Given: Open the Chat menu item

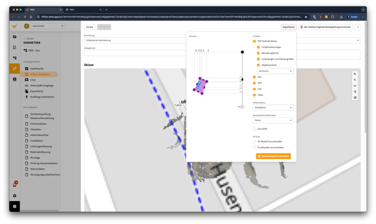Looking at the screenshot, I should [x=33, y=80].
